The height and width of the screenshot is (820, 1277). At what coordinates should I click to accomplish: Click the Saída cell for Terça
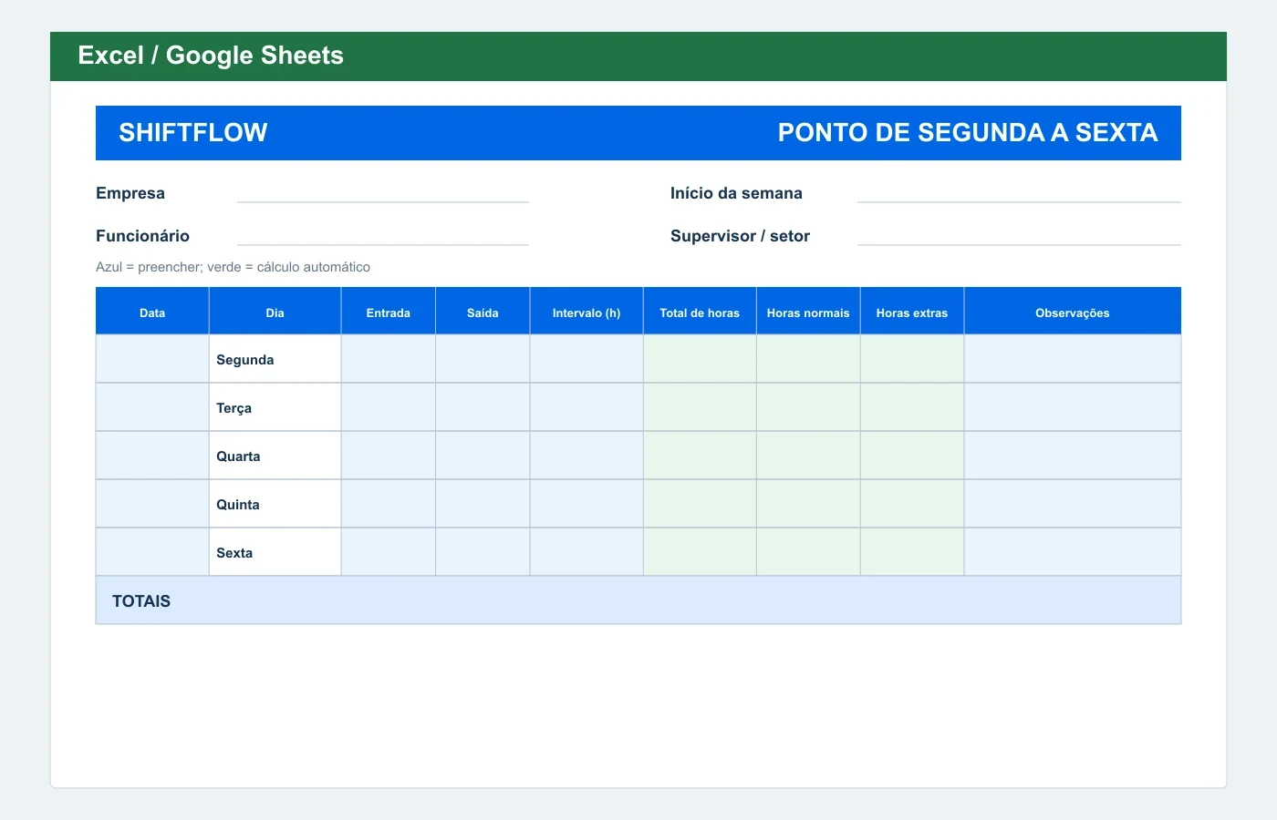point(483,407)
